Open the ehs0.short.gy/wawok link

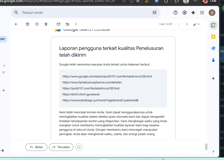81,94
